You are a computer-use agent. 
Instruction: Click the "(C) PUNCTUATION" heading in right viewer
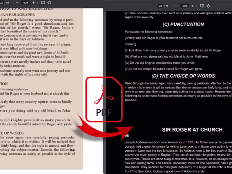[x=183, y=24]
